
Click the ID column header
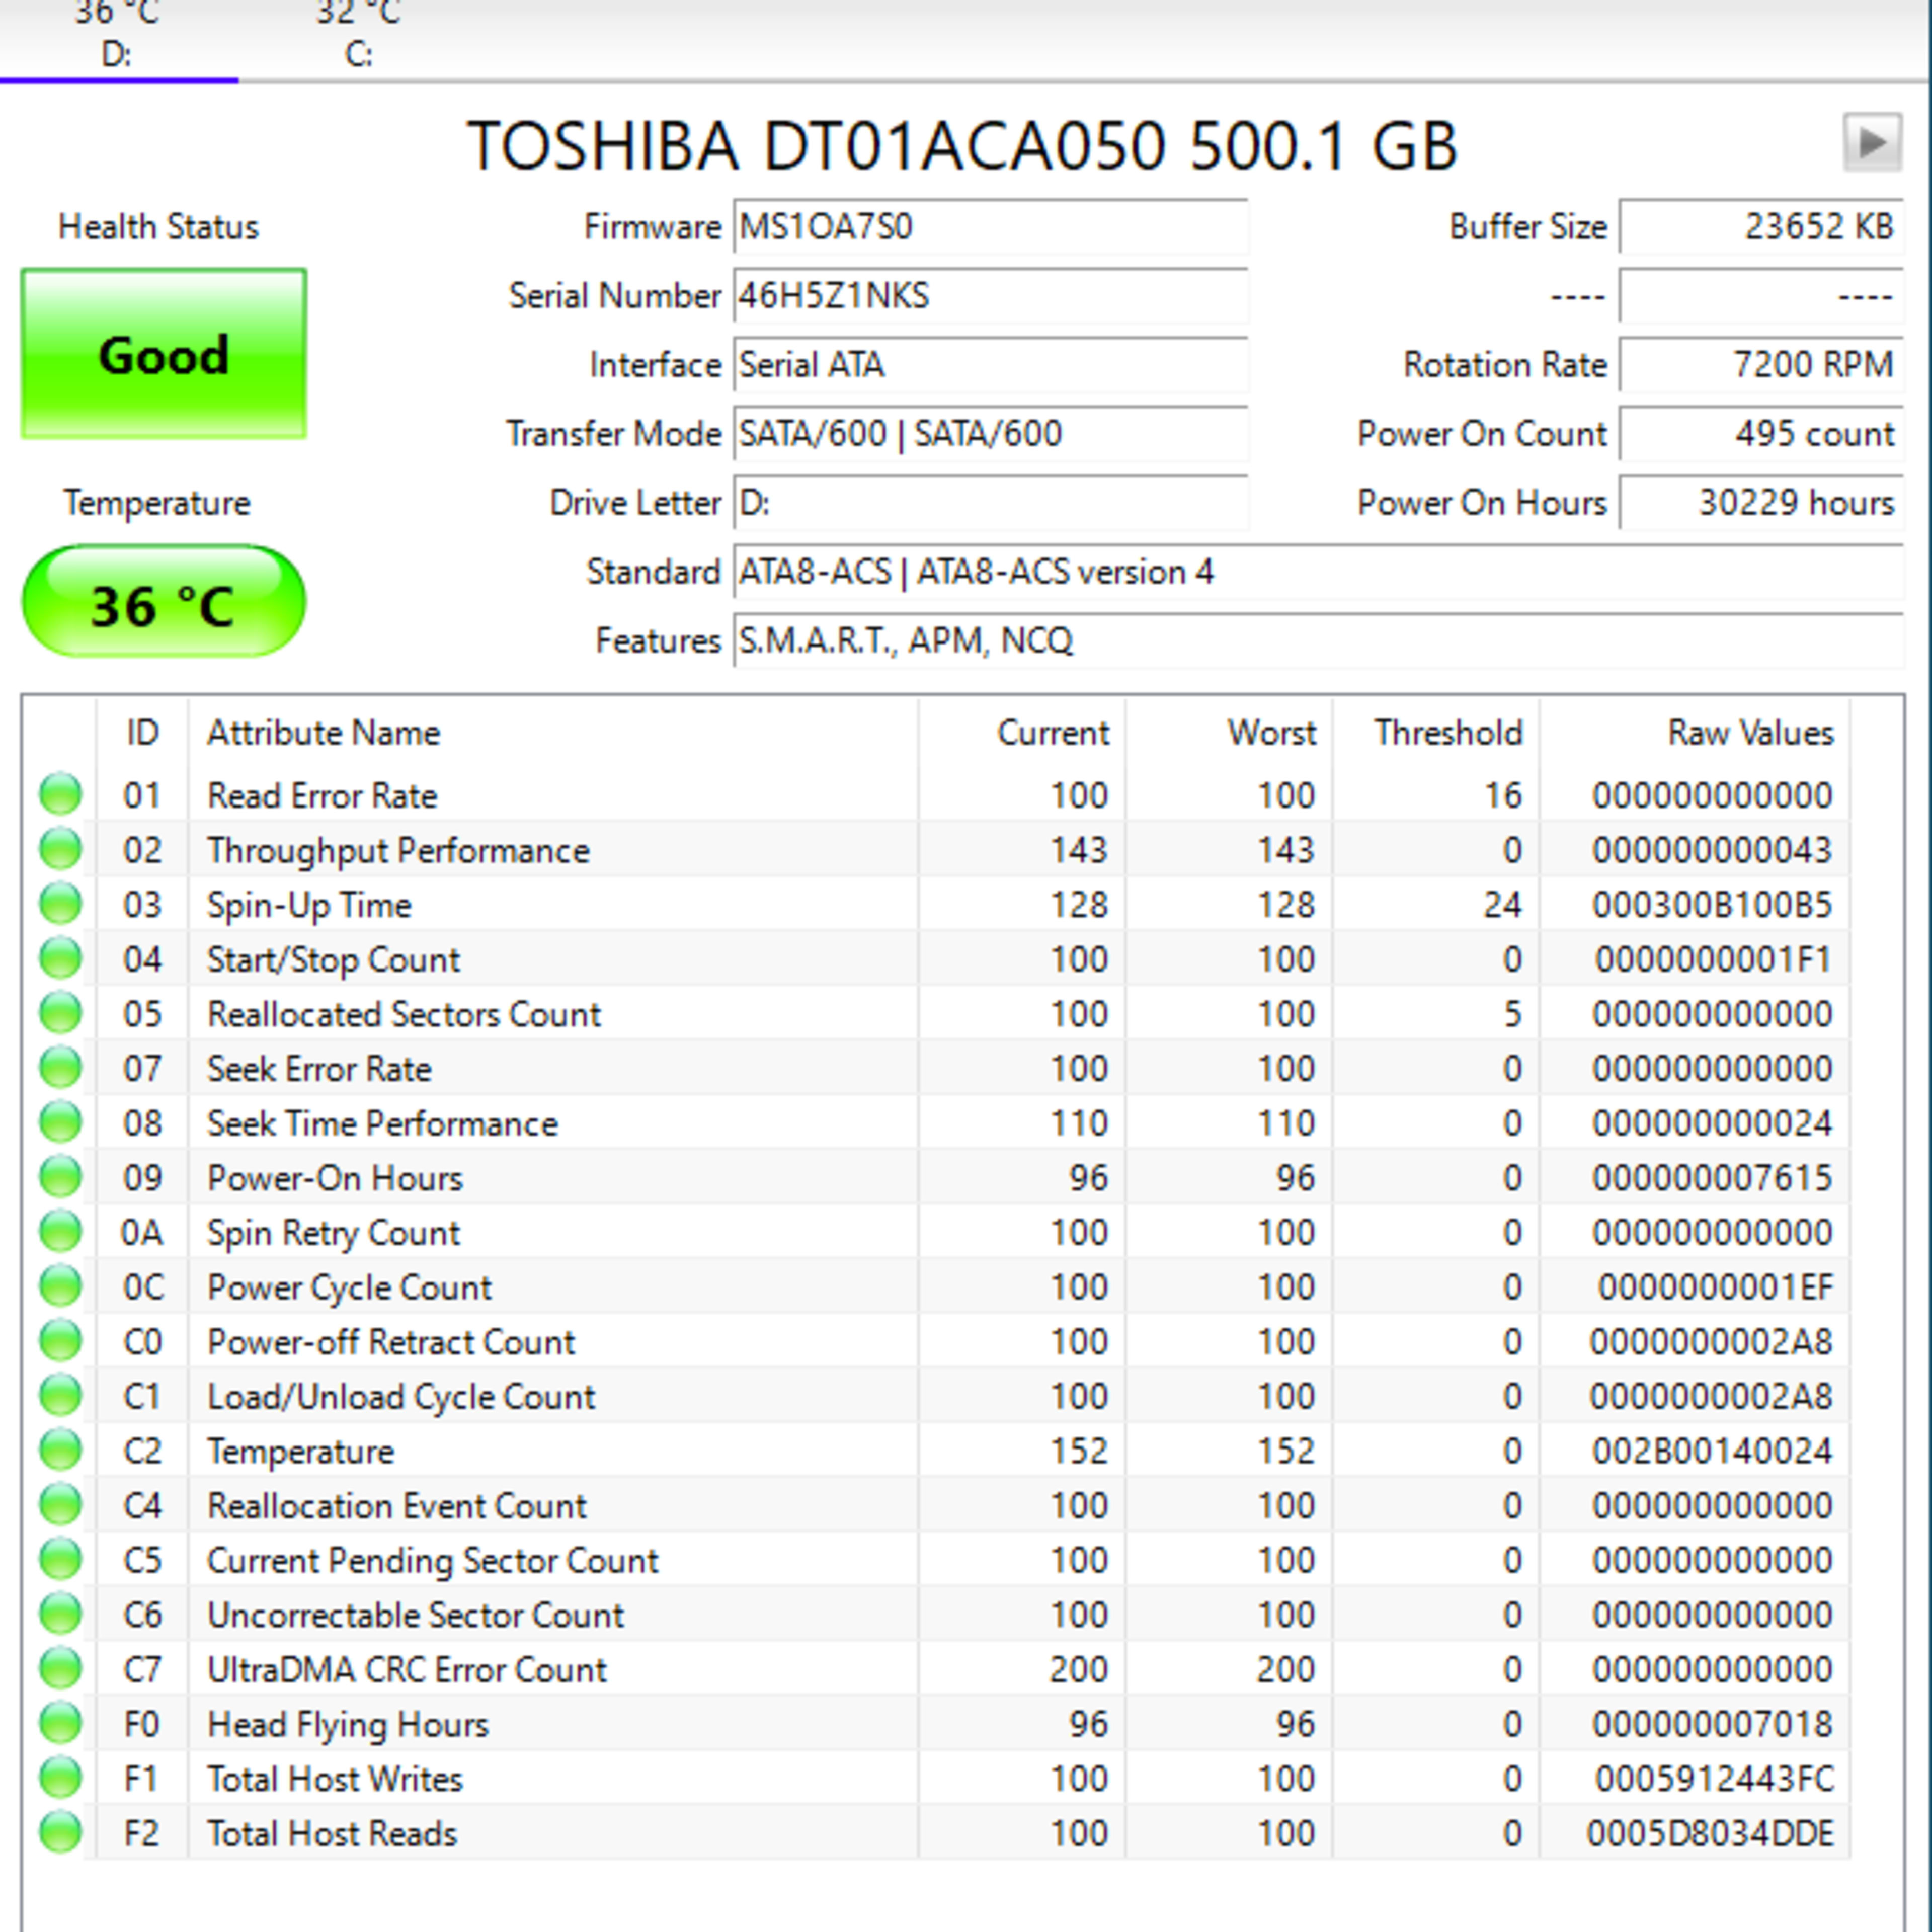[x=142, y=733]
